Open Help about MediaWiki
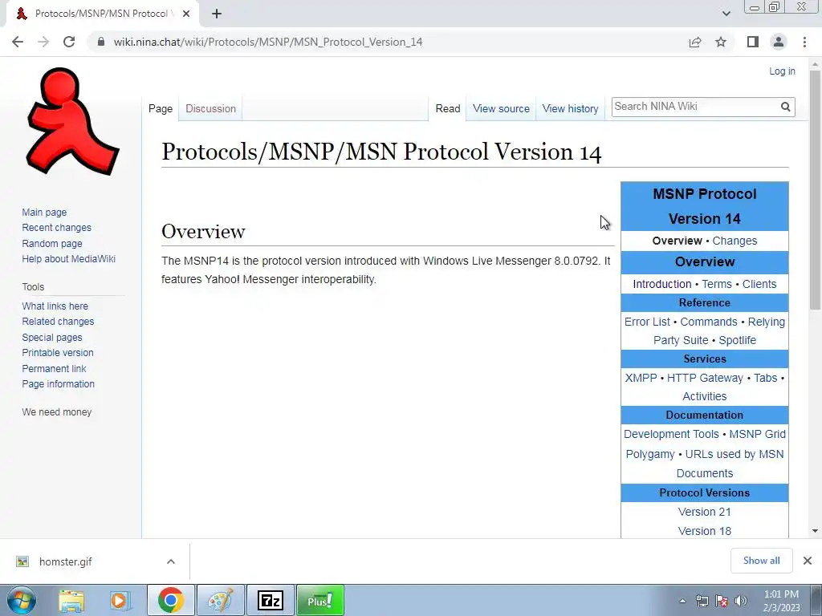 tap(69, 259)
